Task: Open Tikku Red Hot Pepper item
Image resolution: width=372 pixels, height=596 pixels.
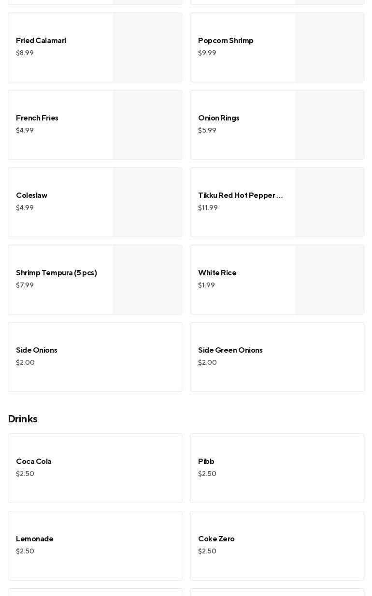Action: tap(277, 202)
